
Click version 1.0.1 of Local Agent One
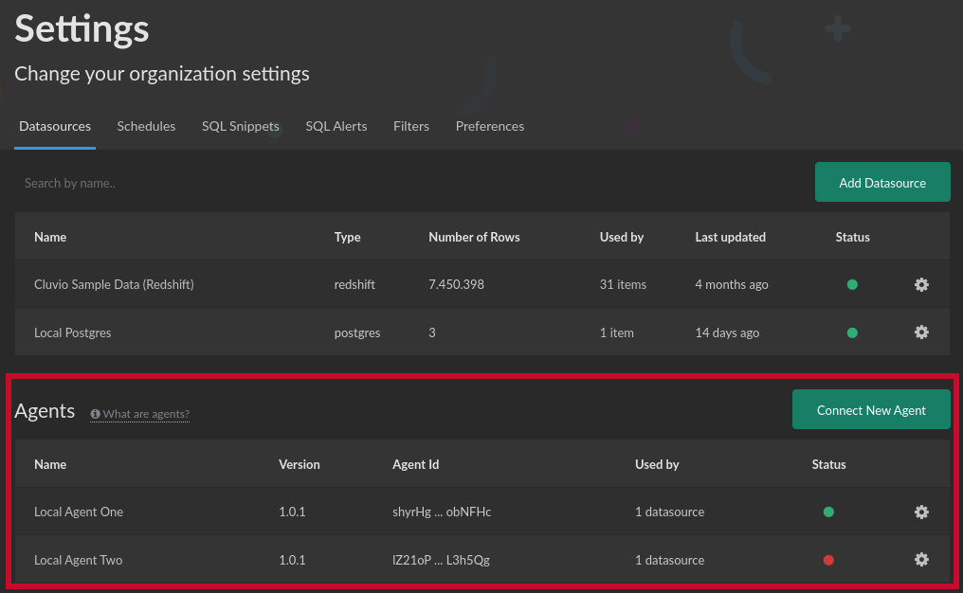coord(292,512)
